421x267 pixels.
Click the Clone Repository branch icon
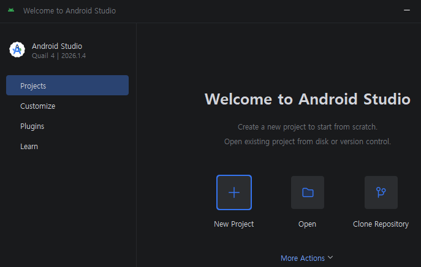(x=381, y=192)
